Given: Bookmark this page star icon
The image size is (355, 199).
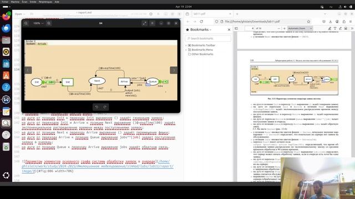Looking at the screenshot, I should point(308,22).
